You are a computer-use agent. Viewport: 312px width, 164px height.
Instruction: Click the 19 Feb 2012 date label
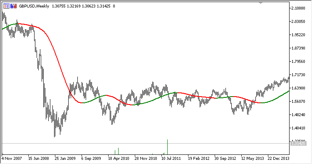coord(198,159)
